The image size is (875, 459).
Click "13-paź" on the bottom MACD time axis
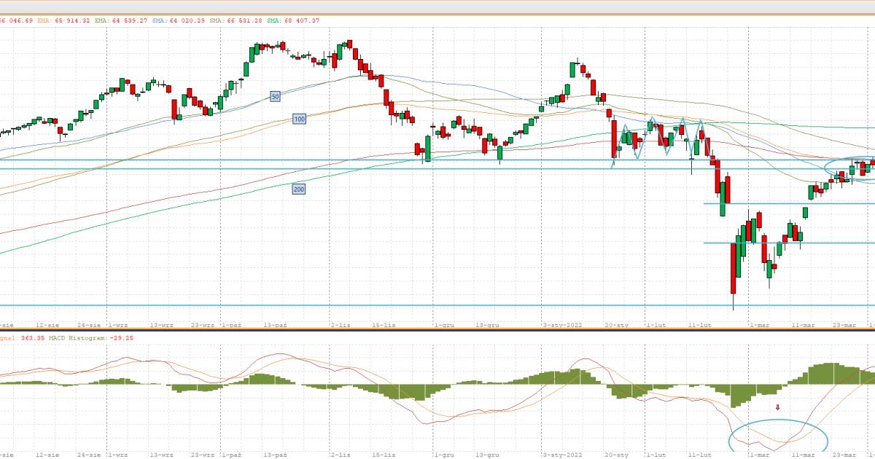point(276,454)
